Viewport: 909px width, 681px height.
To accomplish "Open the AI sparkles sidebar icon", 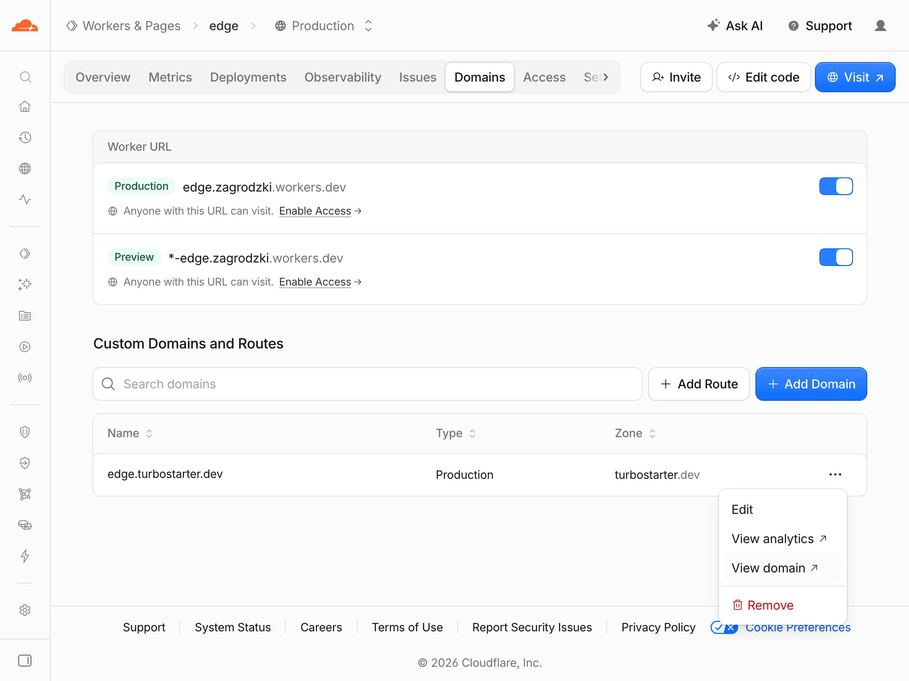I will pyautogui.click(x=25, y=285).
